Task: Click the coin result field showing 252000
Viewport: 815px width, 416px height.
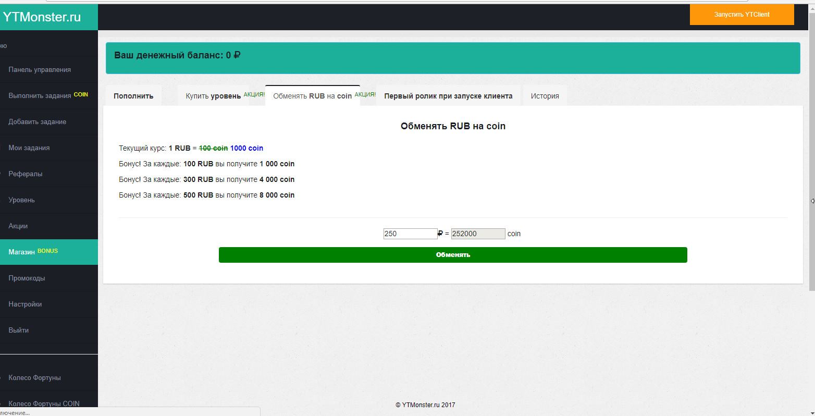Action: coord(478,234)
